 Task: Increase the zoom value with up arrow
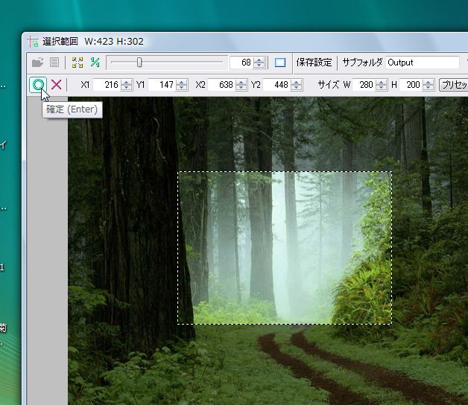click(x=259, y=60)
